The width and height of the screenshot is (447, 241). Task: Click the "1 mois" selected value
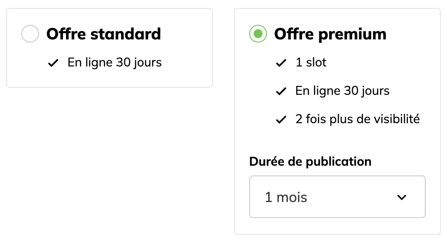point(286,197)
